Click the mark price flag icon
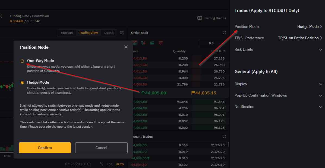This screenshot has height=168, width=325. point(193,93)
